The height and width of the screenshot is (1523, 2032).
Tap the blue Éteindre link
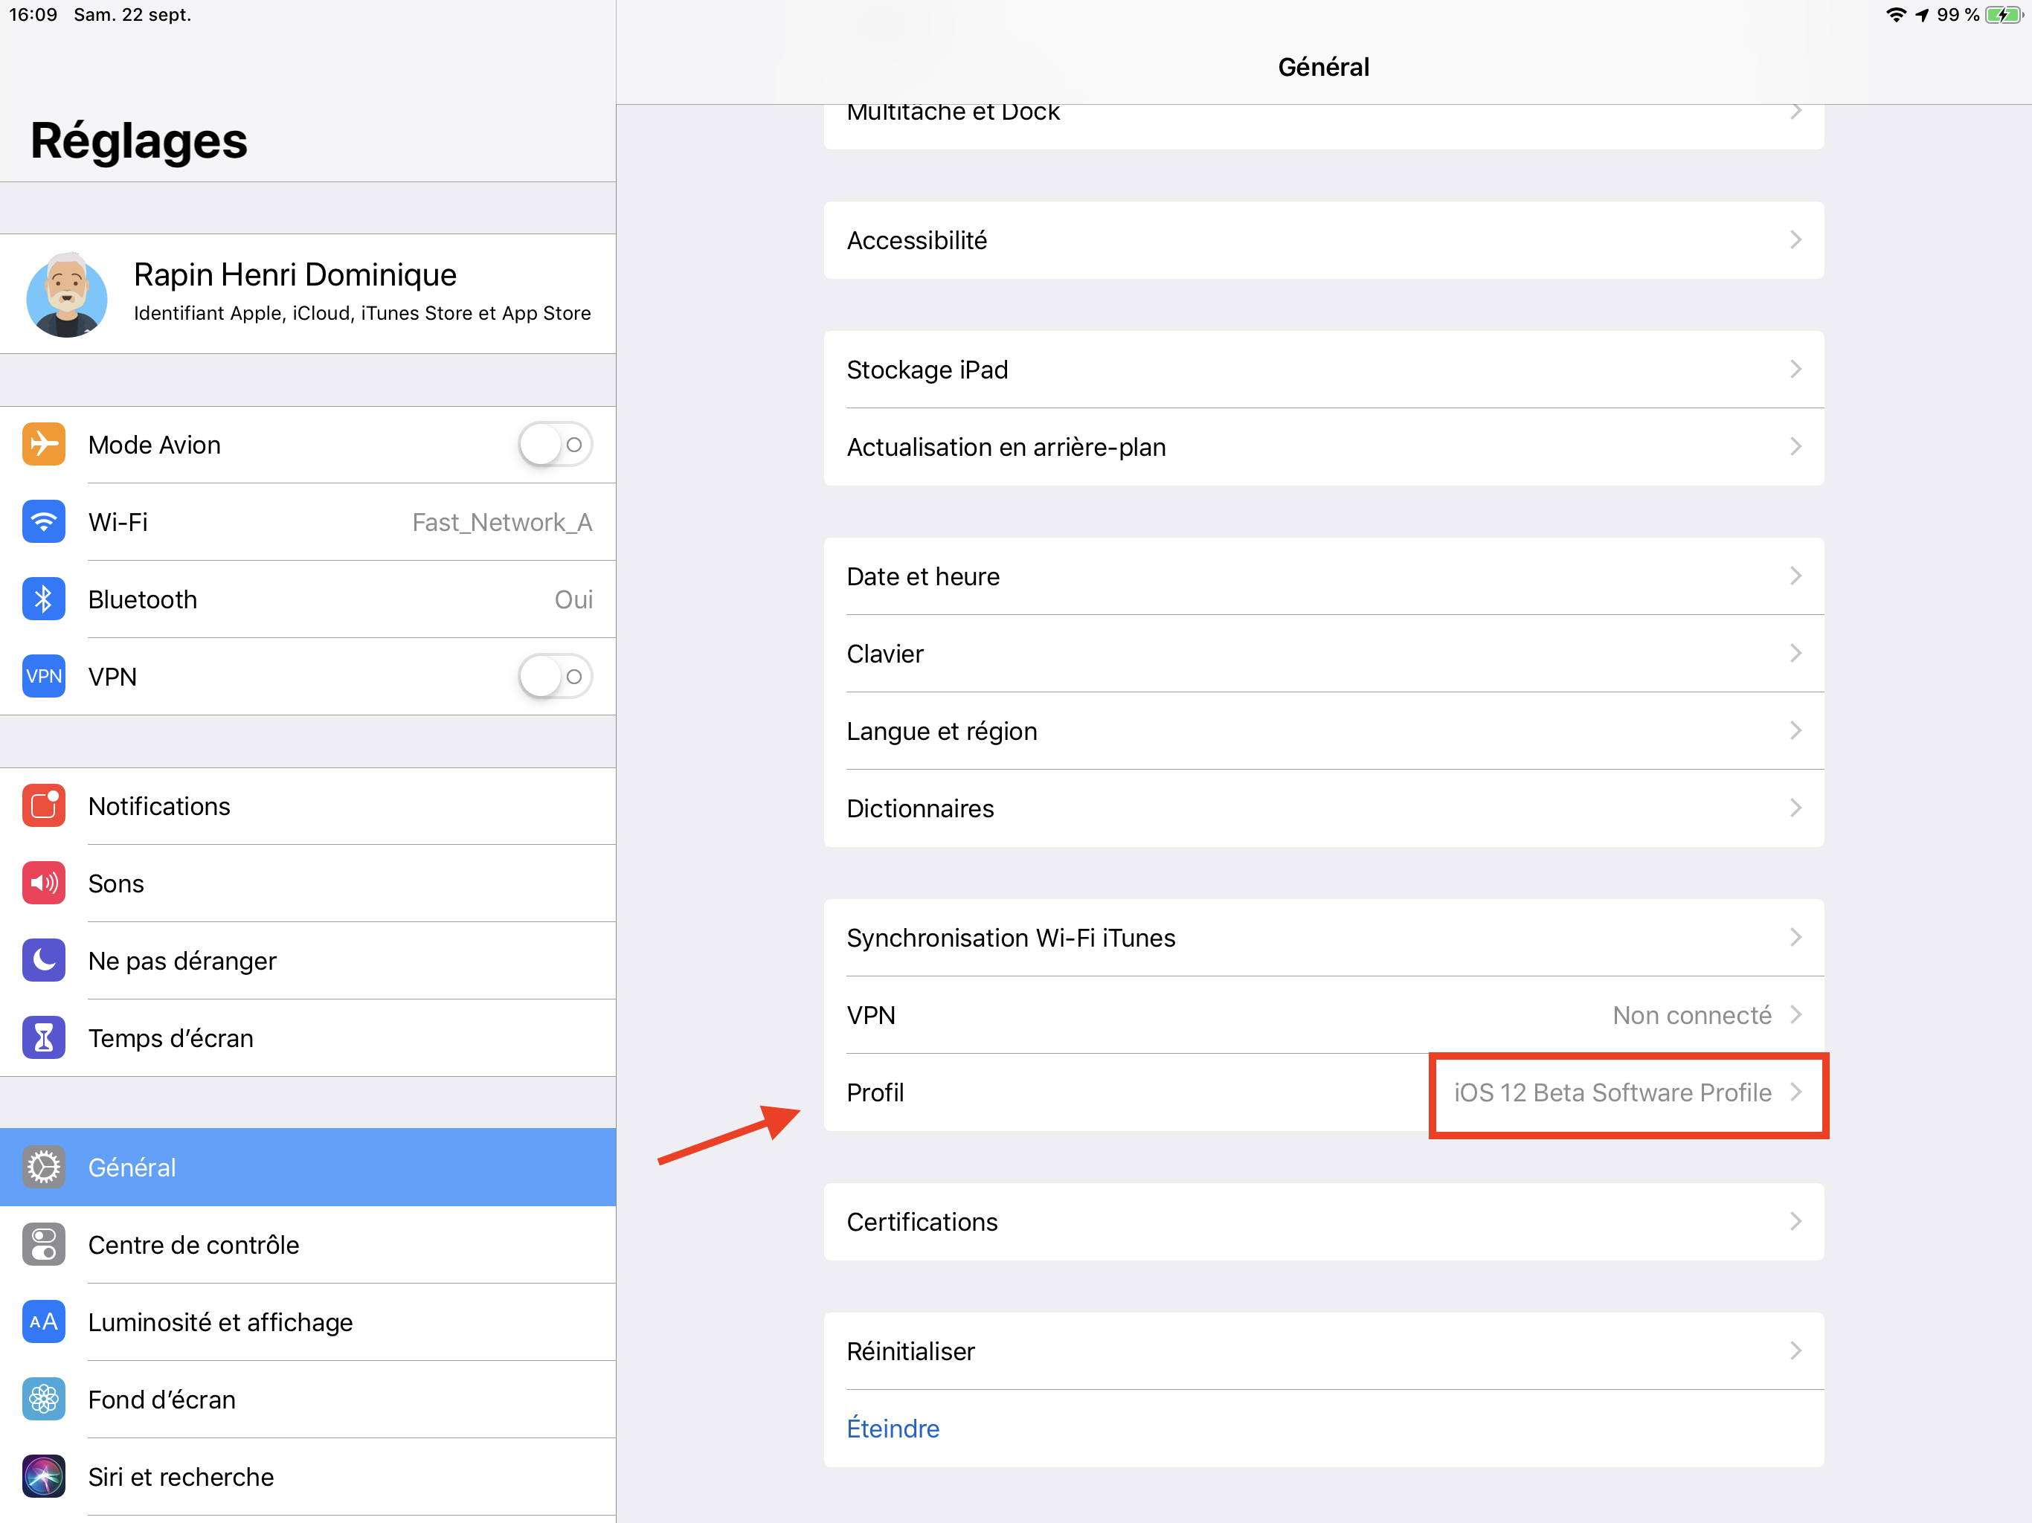(x=892, y=1428)
